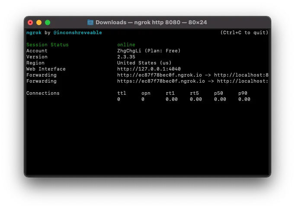Click the green 'online' status value
Image resolution: width=295 pixels, height=209 pixels.
click(x=126, y=45)
